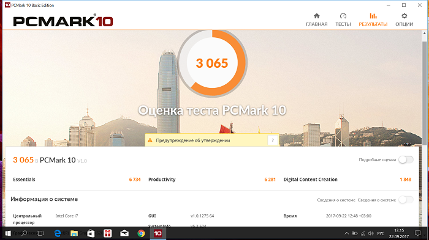429x240 pixels.
Task: Switch to the РЕЗУЛЬТАТЫ tab
Action: [x=373, y=20]
